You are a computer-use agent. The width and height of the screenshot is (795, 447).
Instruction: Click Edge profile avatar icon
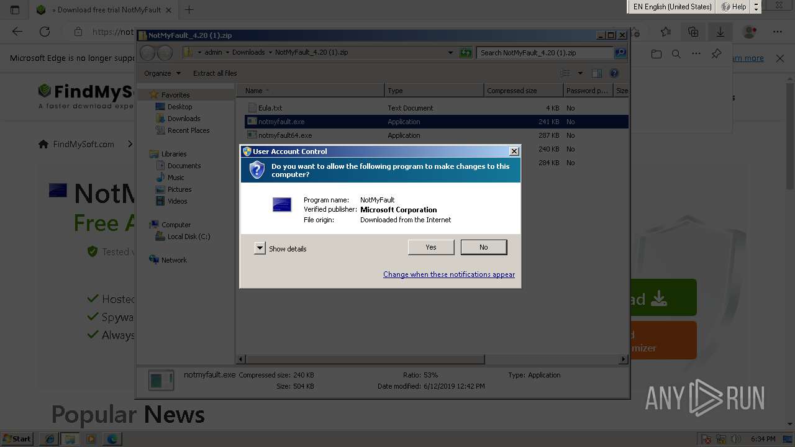(750, 32)
